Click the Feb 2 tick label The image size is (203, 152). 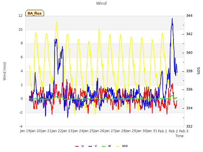point(173,131)
